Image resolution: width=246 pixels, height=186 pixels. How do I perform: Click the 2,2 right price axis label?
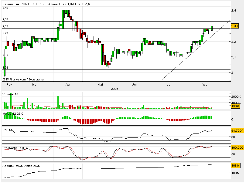click(x=234, y=42)
